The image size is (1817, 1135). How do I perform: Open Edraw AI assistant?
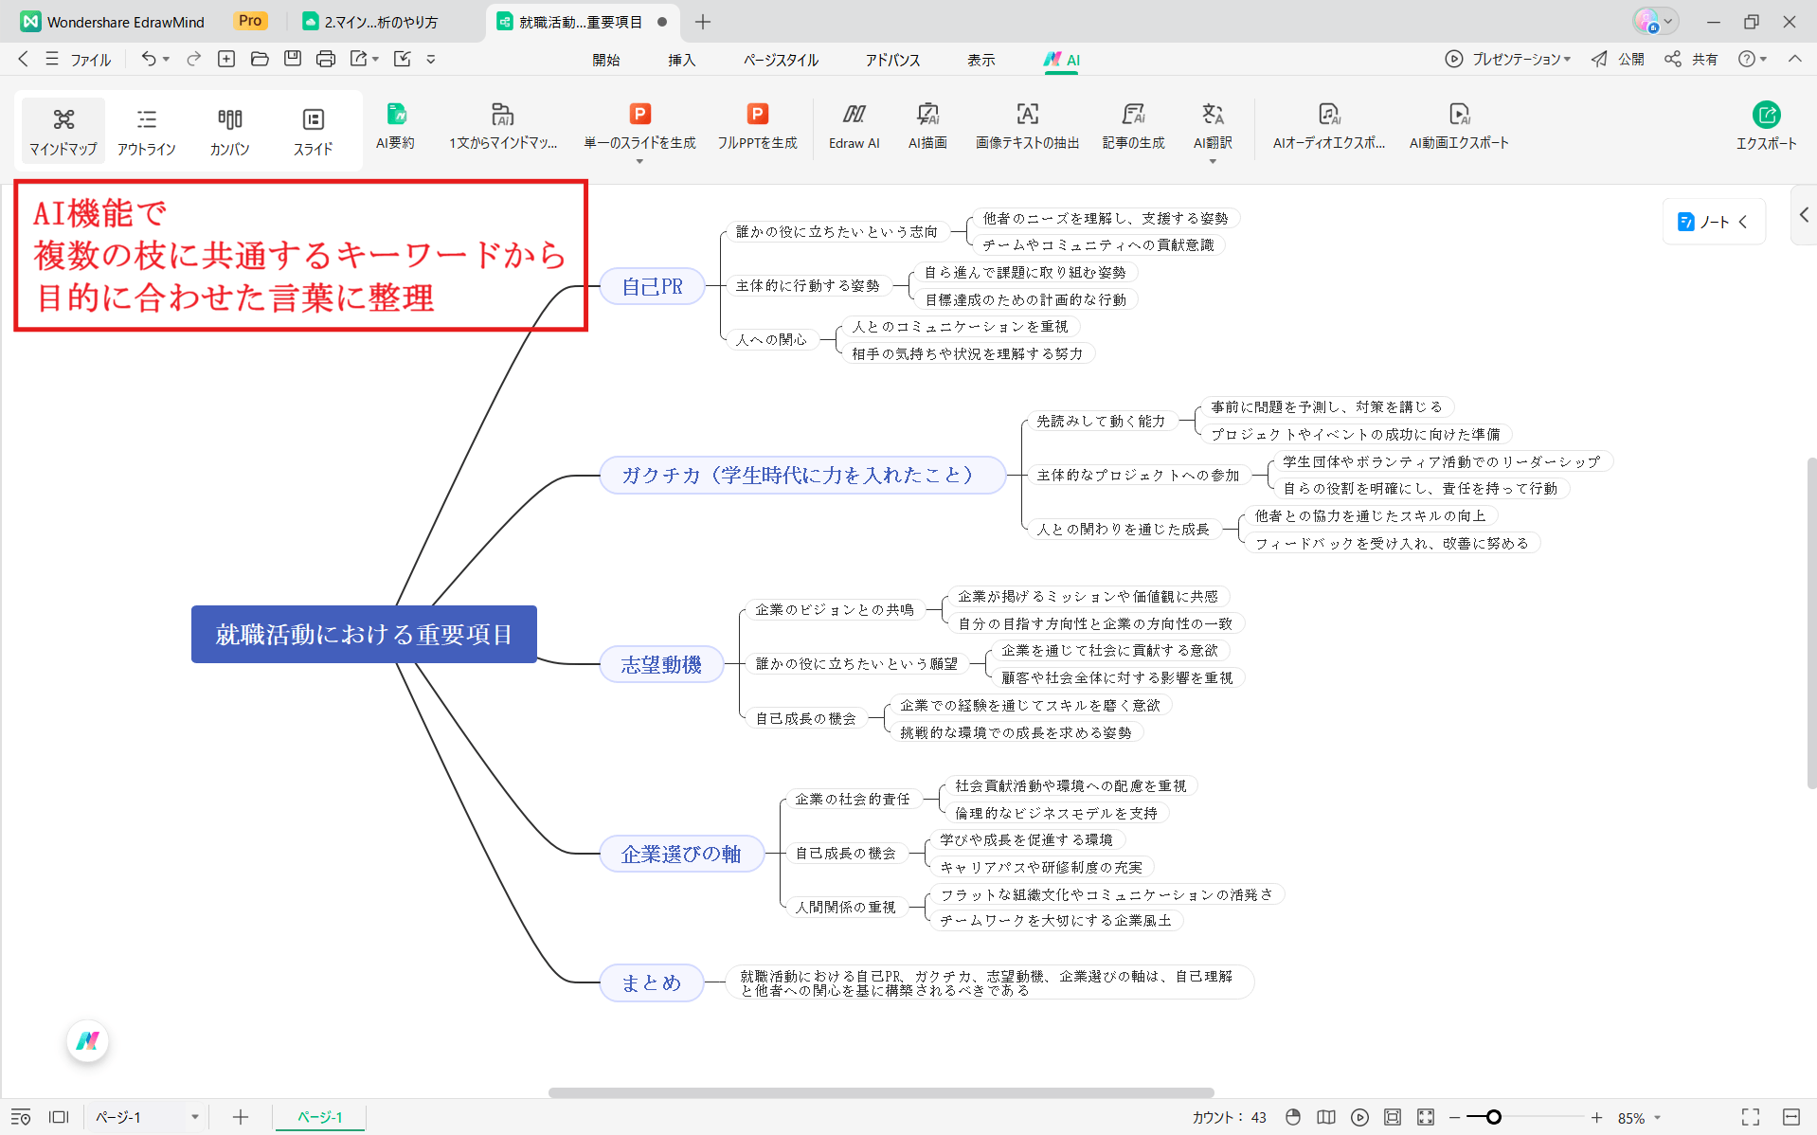point(855,127)
